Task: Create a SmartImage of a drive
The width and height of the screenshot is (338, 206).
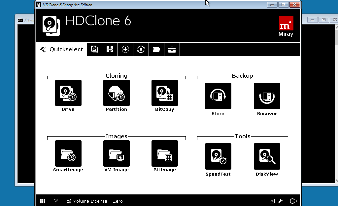Action: (x=68, y=153)
